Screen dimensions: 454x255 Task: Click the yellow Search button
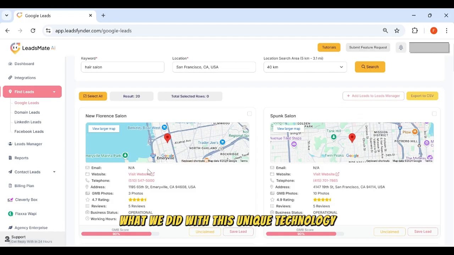pos(370,67)
